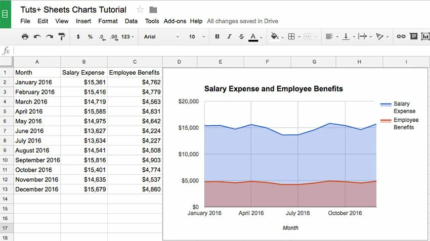
Task: Click the move-to-folder icon by title
Action: click(153, 10)
